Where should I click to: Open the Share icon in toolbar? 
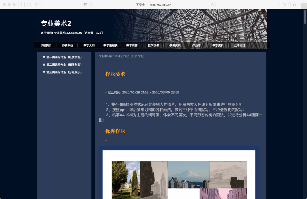(284, 5)
